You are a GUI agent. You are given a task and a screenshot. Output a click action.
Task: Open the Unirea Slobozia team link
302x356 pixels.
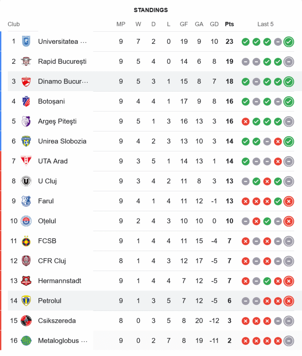pyautogui.click(x=62, y=141)
